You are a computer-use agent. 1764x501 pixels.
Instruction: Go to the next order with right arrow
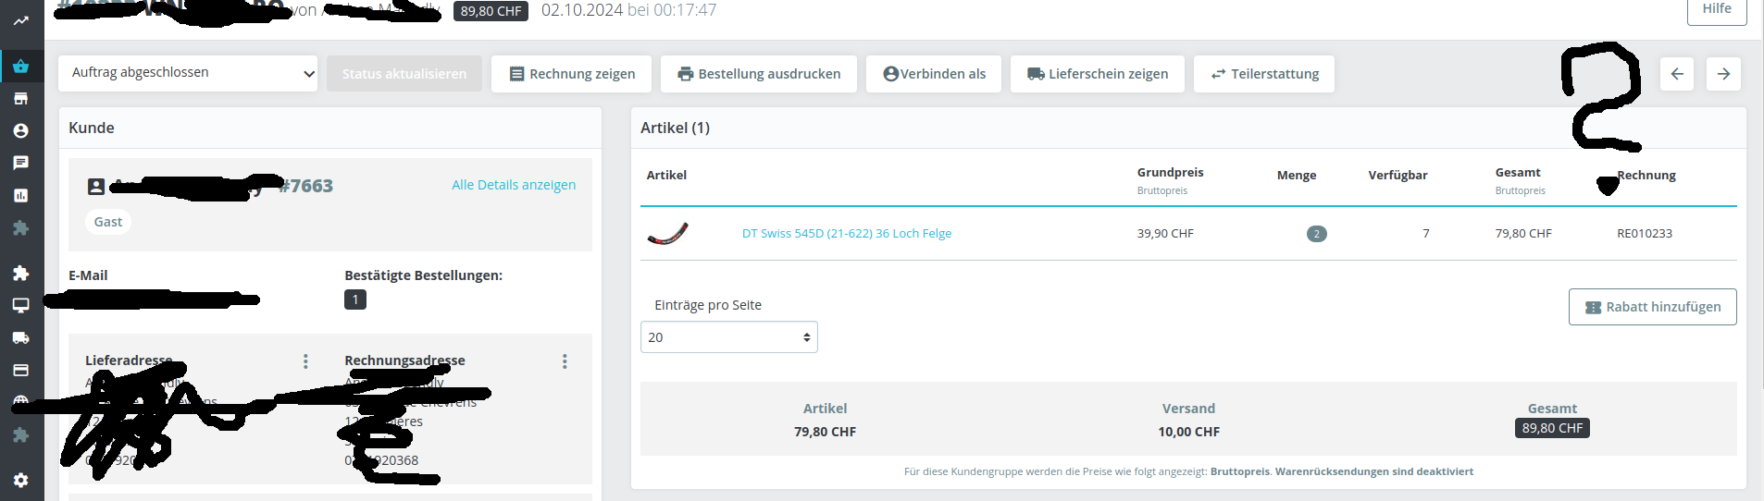pyautogui.click(x=1723, y=74)
